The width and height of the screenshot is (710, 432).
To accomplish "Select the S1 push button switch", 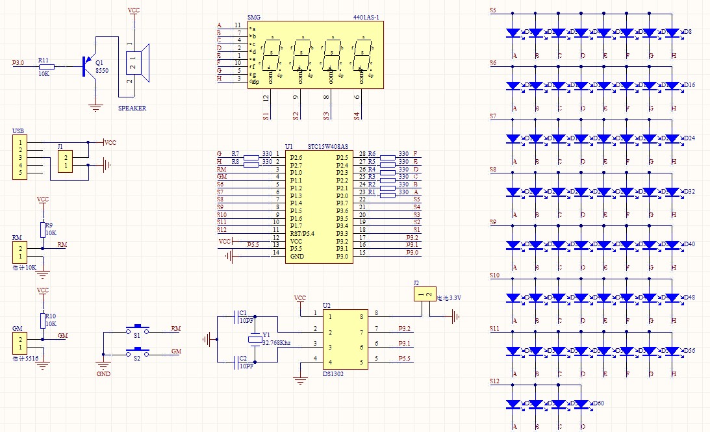I will 137,329.
